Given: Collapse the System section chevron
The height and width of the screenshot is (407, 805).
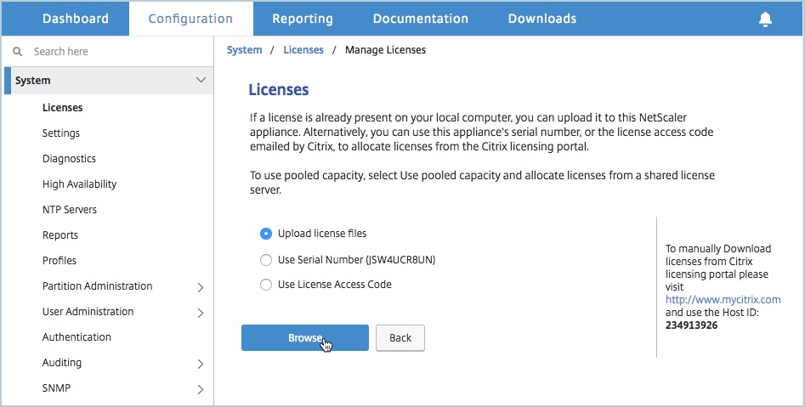Looking at the screenshot, I should click(201, 80).
